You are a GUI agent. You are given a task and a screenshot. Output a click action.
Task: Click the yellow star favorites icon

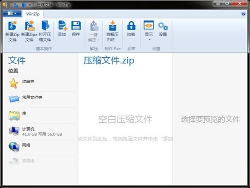point(13,83)
